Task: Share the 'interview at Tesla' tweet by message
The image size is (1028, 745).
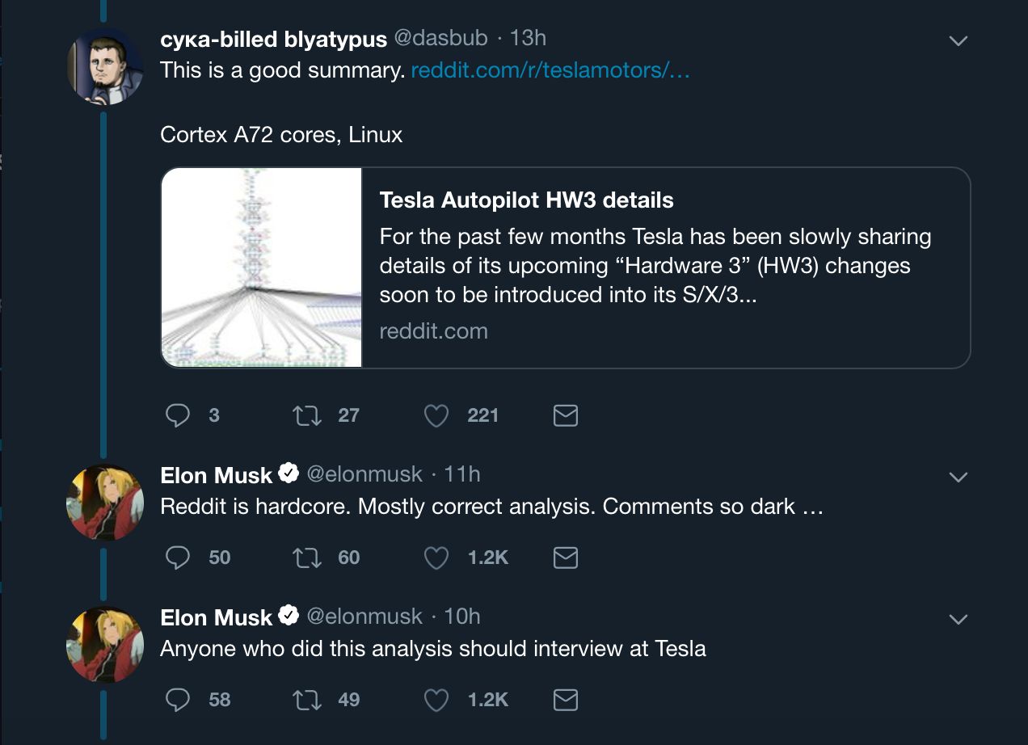Action: pyautogui.click(x=565, y=700)
